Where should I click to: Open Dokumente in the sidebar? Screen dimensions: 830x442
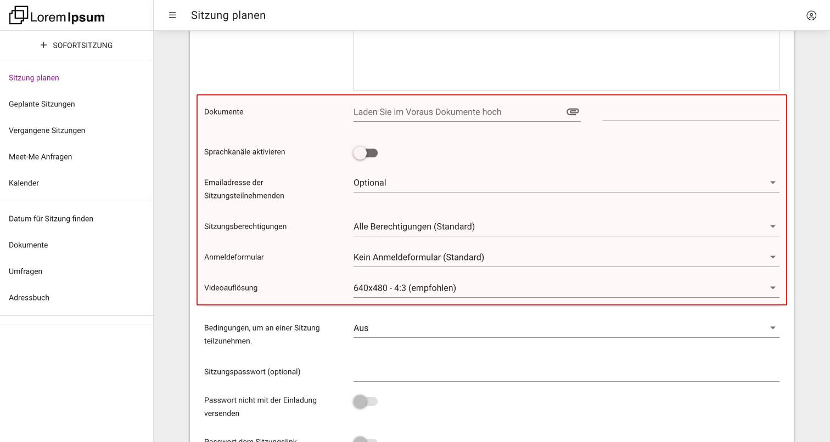pos(28,245)
